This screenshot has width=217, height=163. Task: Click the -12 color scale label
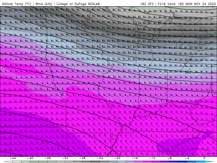pyautogui.click(x=152, y=158)
